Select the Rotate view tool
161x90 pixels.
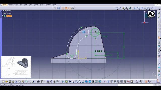(73, 82)
